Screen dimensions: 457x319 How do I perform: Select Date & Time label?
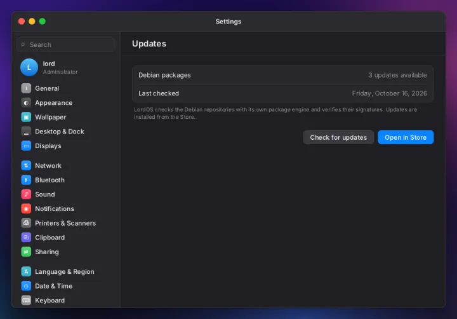coord(53,286)
